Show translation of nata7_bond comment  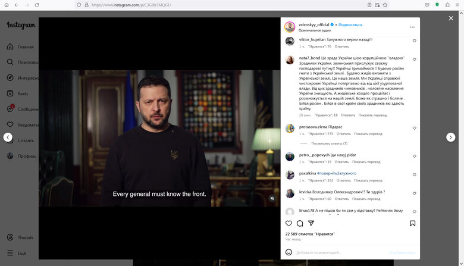pyautogui.click(x=372, y=115)
